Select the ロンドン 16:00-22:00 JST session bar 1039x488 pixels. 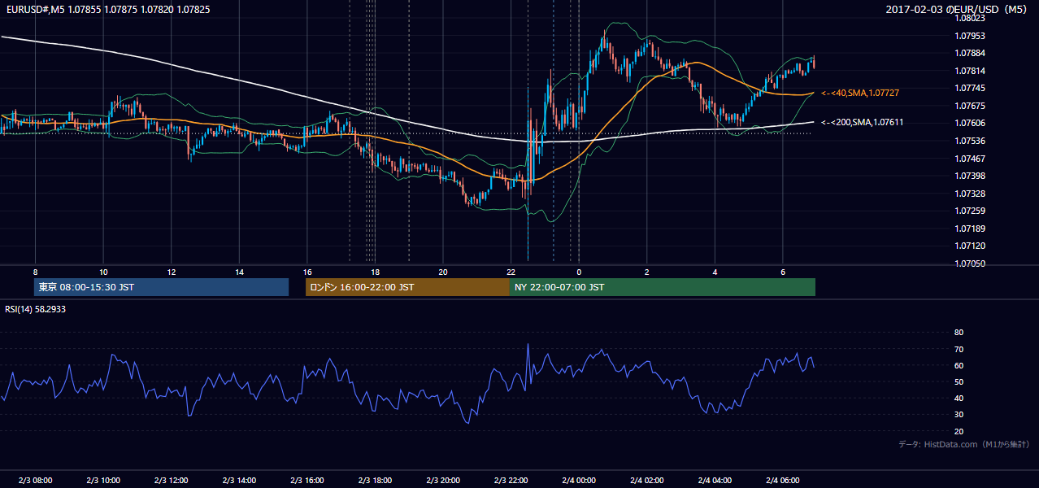coord(407,287)
